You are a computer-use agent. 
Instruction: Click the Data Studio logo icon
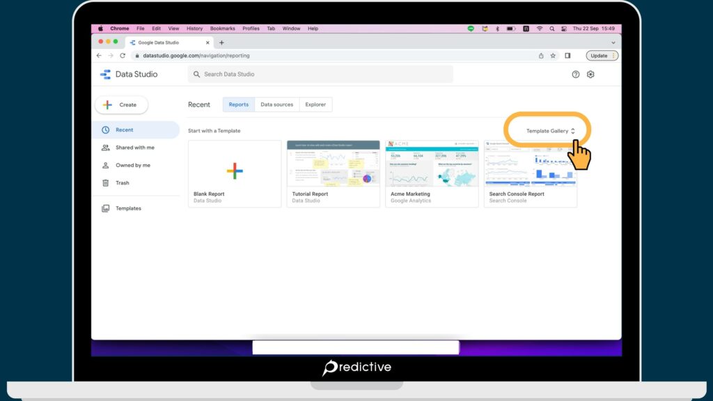pos(107,74)
